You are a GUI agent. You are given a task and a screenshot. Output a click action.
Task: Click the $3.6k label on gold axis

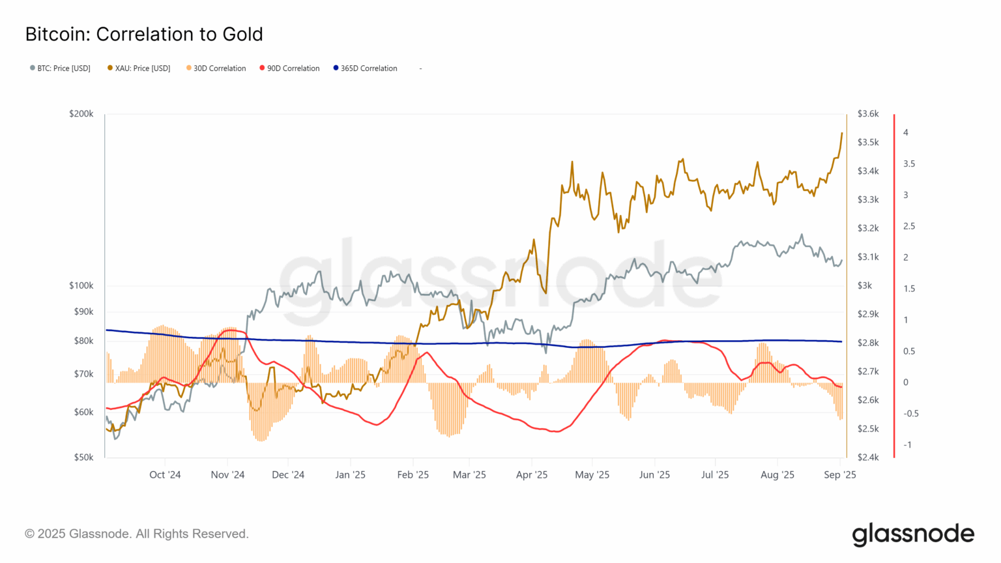pos(868,114)
